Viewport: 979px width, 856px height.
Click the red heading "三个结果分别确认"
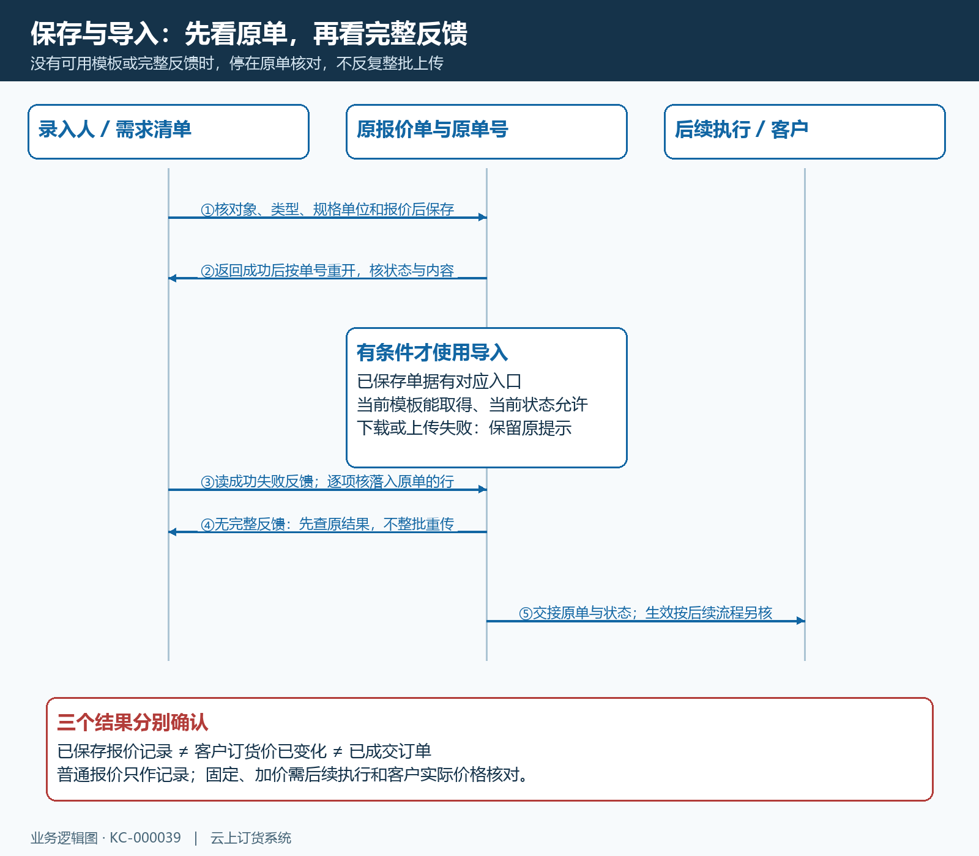(133, 723)
